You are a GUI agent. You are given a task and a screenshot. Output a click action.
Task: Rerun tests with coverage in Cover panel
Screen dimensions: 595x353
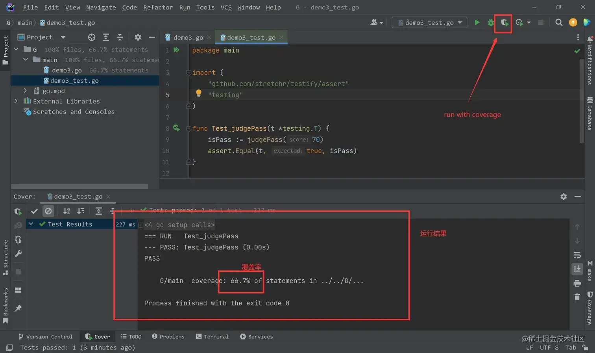point(18,212)
